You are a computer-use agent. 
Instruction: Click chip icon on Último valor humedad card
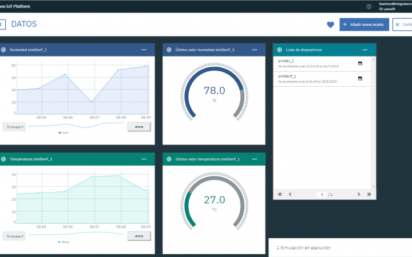[x=169, y=50]
